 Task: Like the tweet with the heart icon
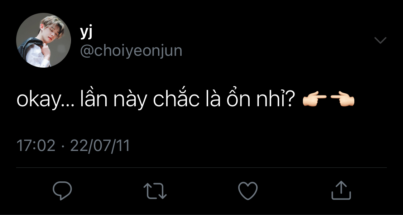(248, 191)
